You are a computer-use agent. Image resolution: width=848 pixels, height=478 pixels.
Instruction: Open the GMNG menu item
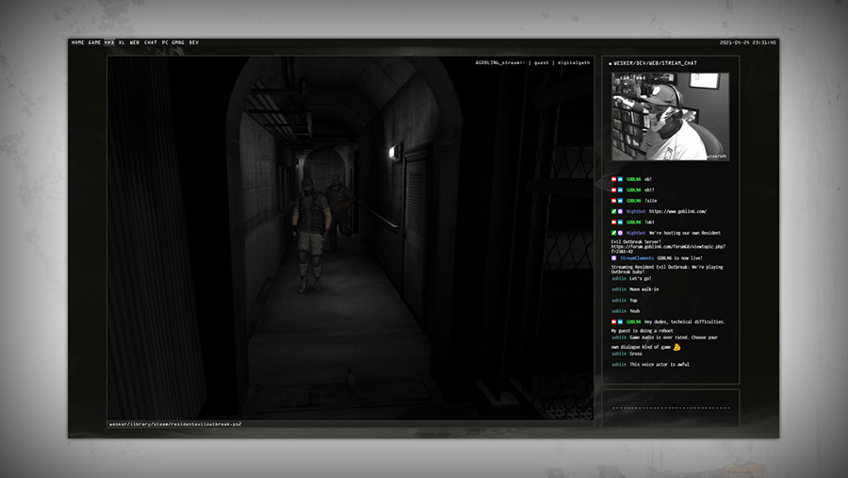tap(178, 42)
